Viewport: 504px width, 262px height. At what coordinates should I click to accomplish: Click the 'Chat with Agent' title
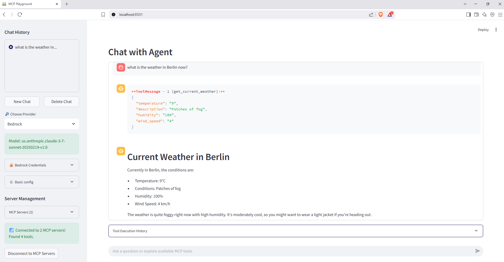140,52
